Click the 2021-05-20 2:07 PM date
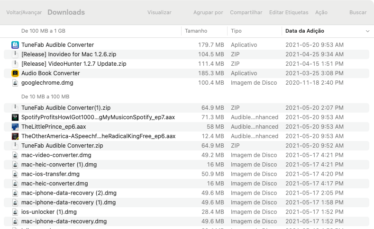 [314, 107]
